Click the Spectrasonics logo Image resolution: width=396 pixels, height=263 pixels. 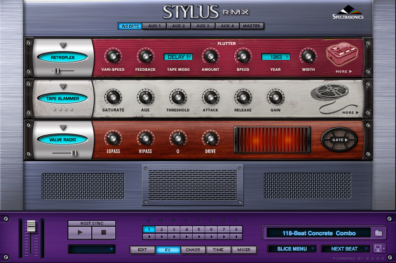tap(348, 12)
